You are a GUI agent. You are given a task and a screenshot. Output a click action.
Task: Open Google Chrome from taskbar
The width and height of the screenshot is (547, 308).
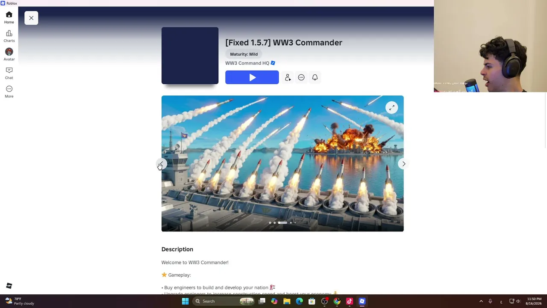pyautogui.click(x=337, y=301)
